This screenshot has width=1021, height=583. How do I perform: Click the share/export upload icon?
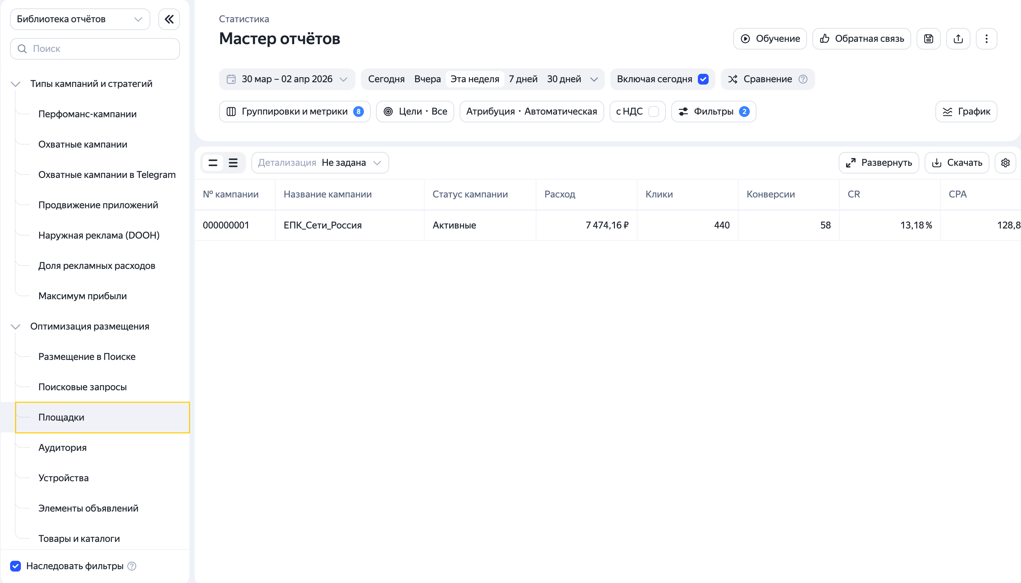pos(958,39)
